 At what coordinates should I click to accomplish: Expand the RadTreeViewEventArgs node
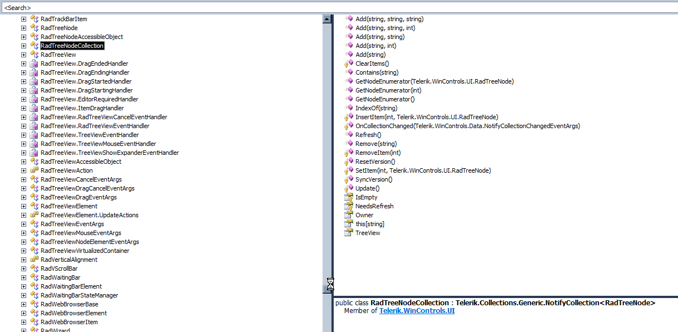pyautogui.click(x=23, y=224)
